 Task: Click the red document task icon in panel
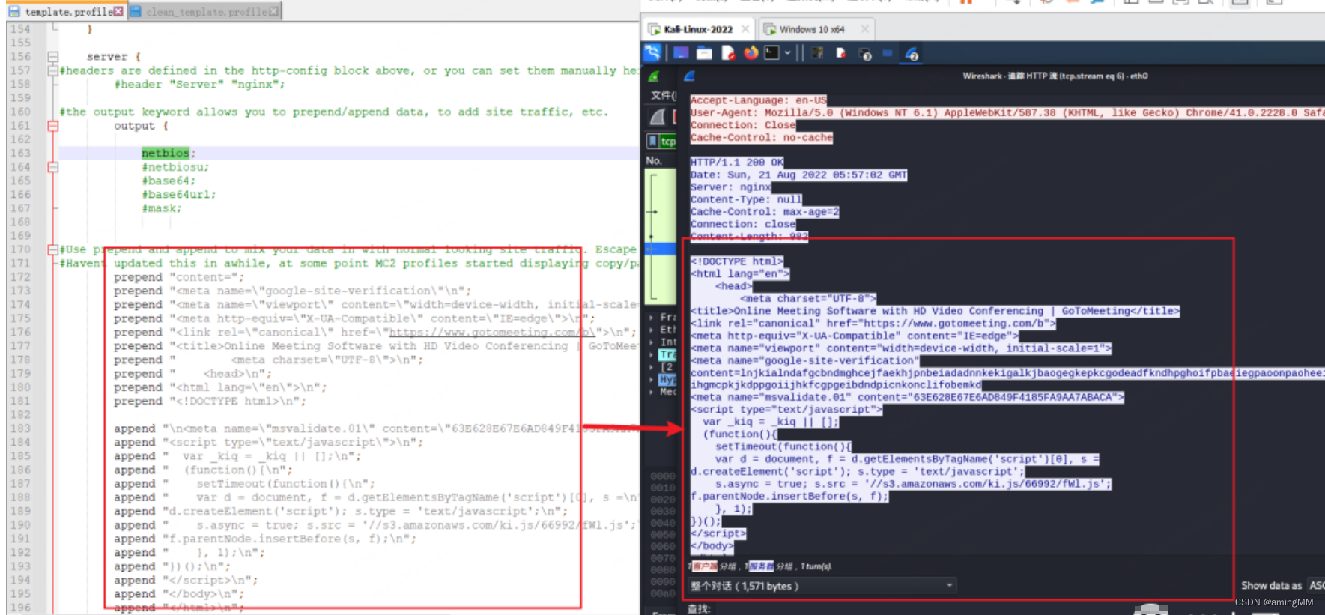(x=840, y=53)
